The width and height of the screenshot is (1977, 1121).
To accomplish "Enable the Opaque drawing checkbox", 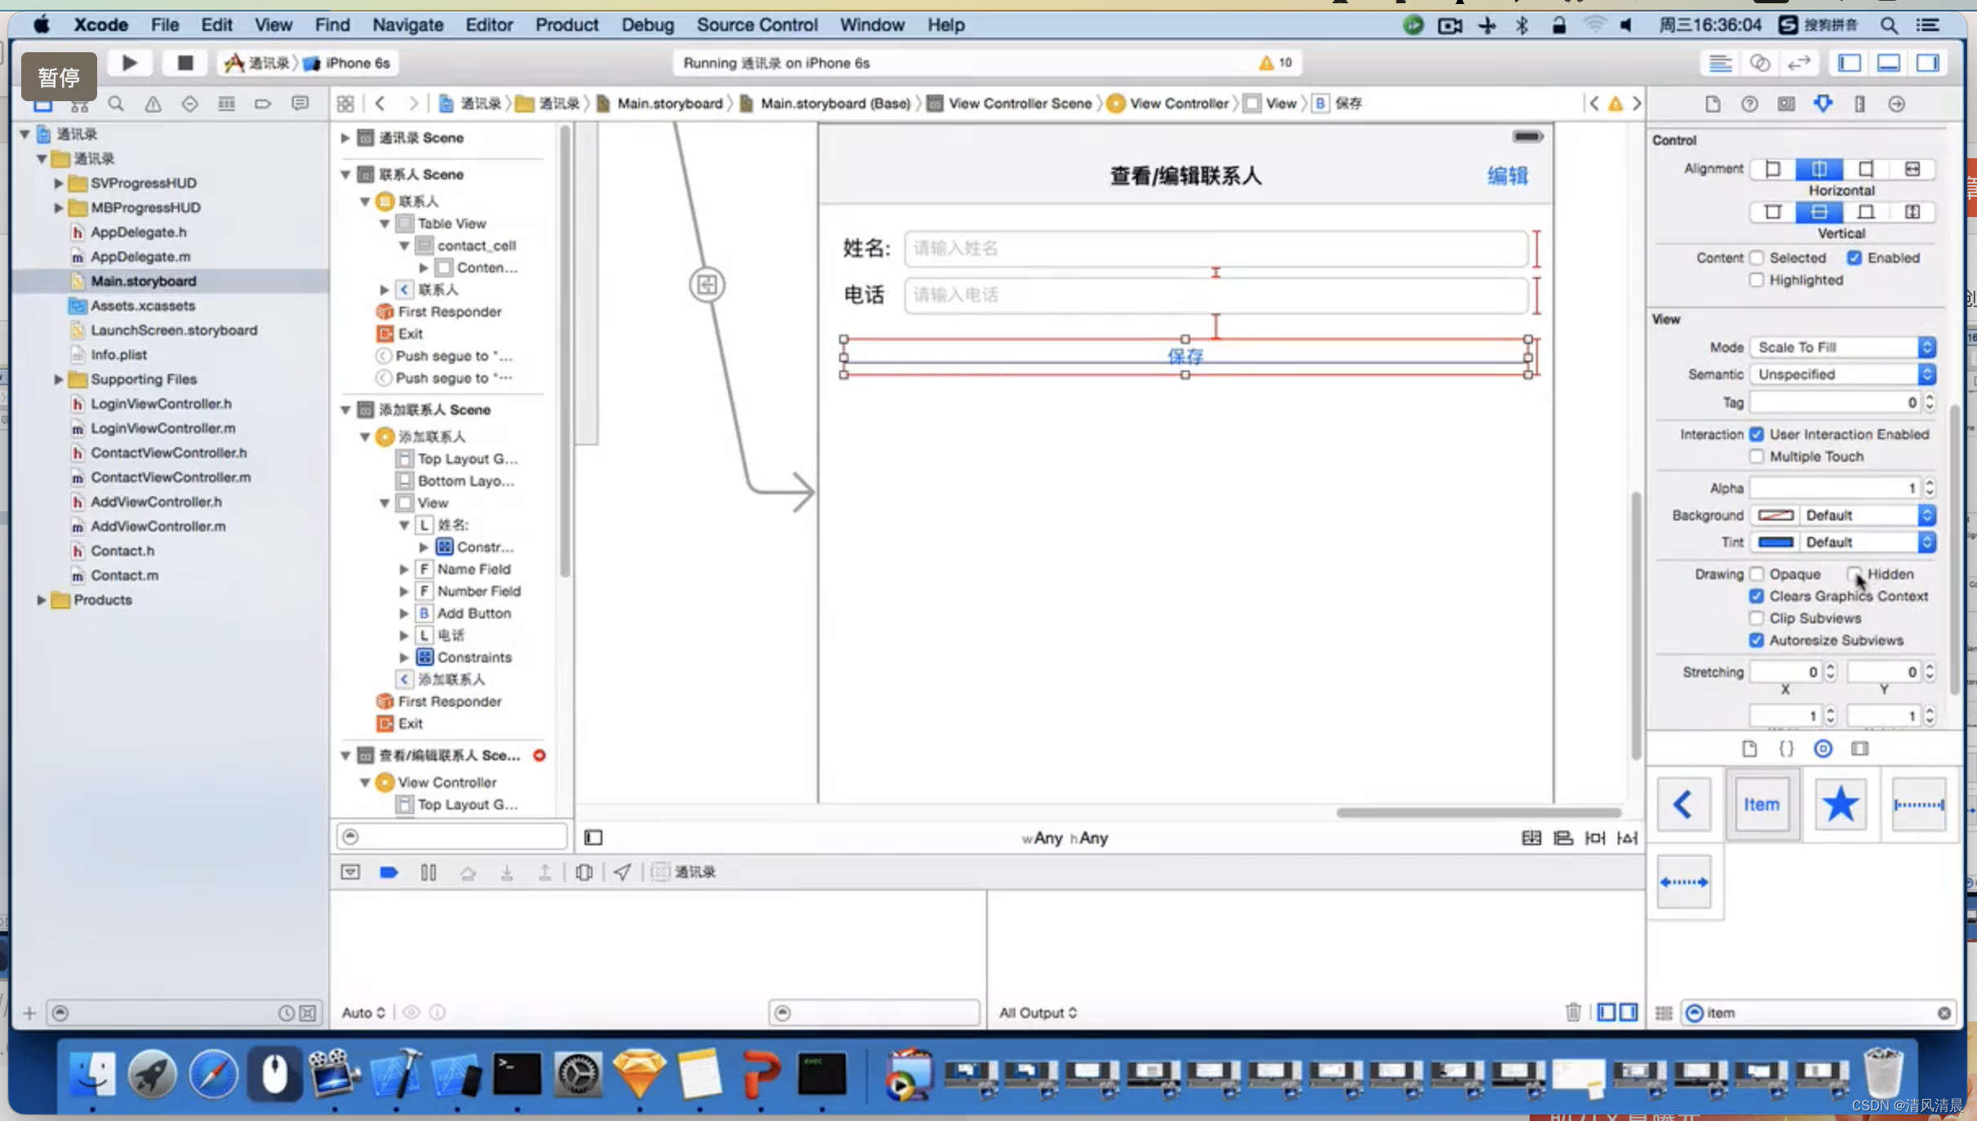I will point(1757,574).
